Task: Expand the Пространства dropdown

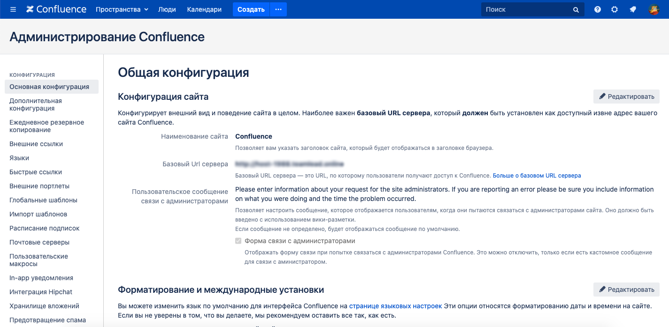Action: coord(122,9)
